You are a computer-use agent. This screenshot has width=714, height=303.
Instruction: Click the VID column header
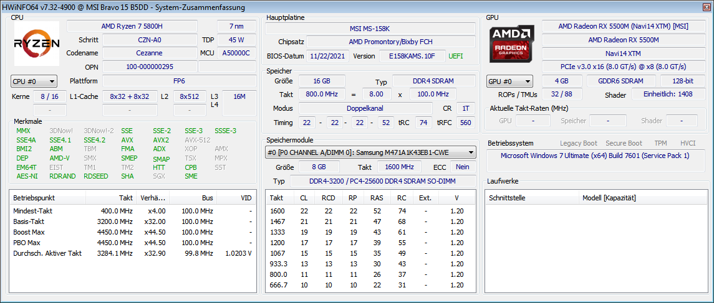[236, 198]
